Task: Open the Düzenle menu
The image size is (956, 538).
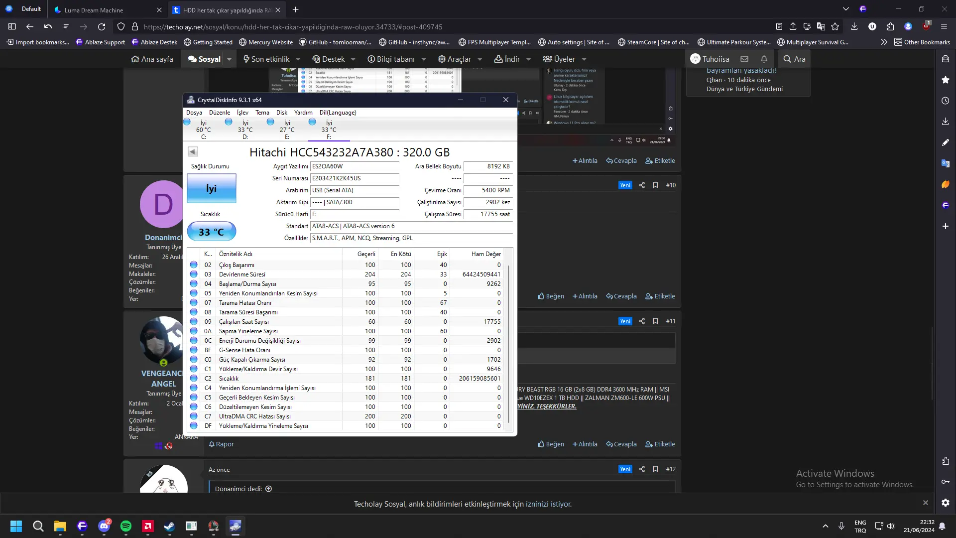Action: point(220,113)
